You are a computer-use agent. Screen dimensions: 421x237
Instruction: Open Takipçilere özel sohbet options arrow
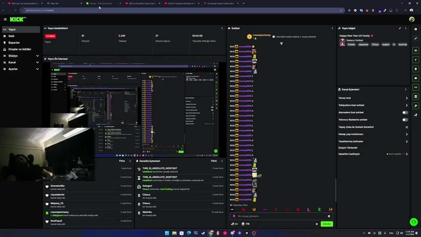point(407,105)
